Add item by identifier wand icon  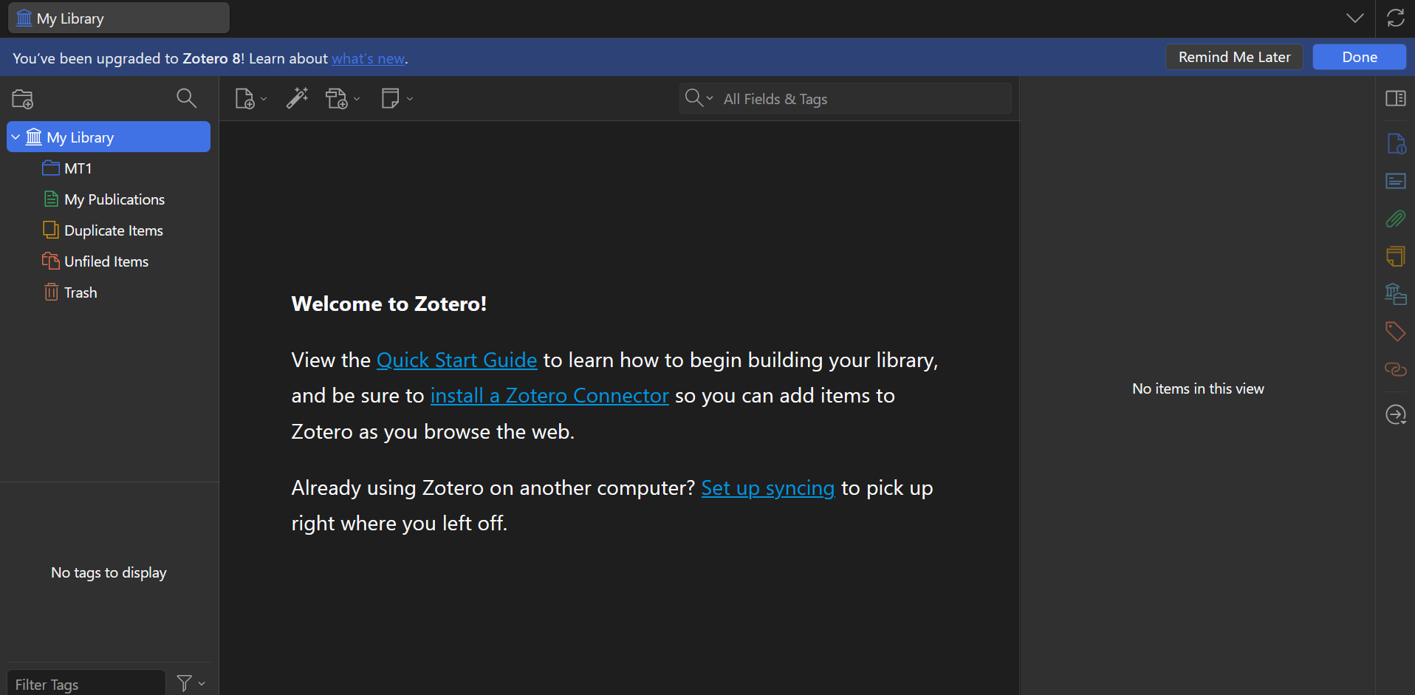297,98
